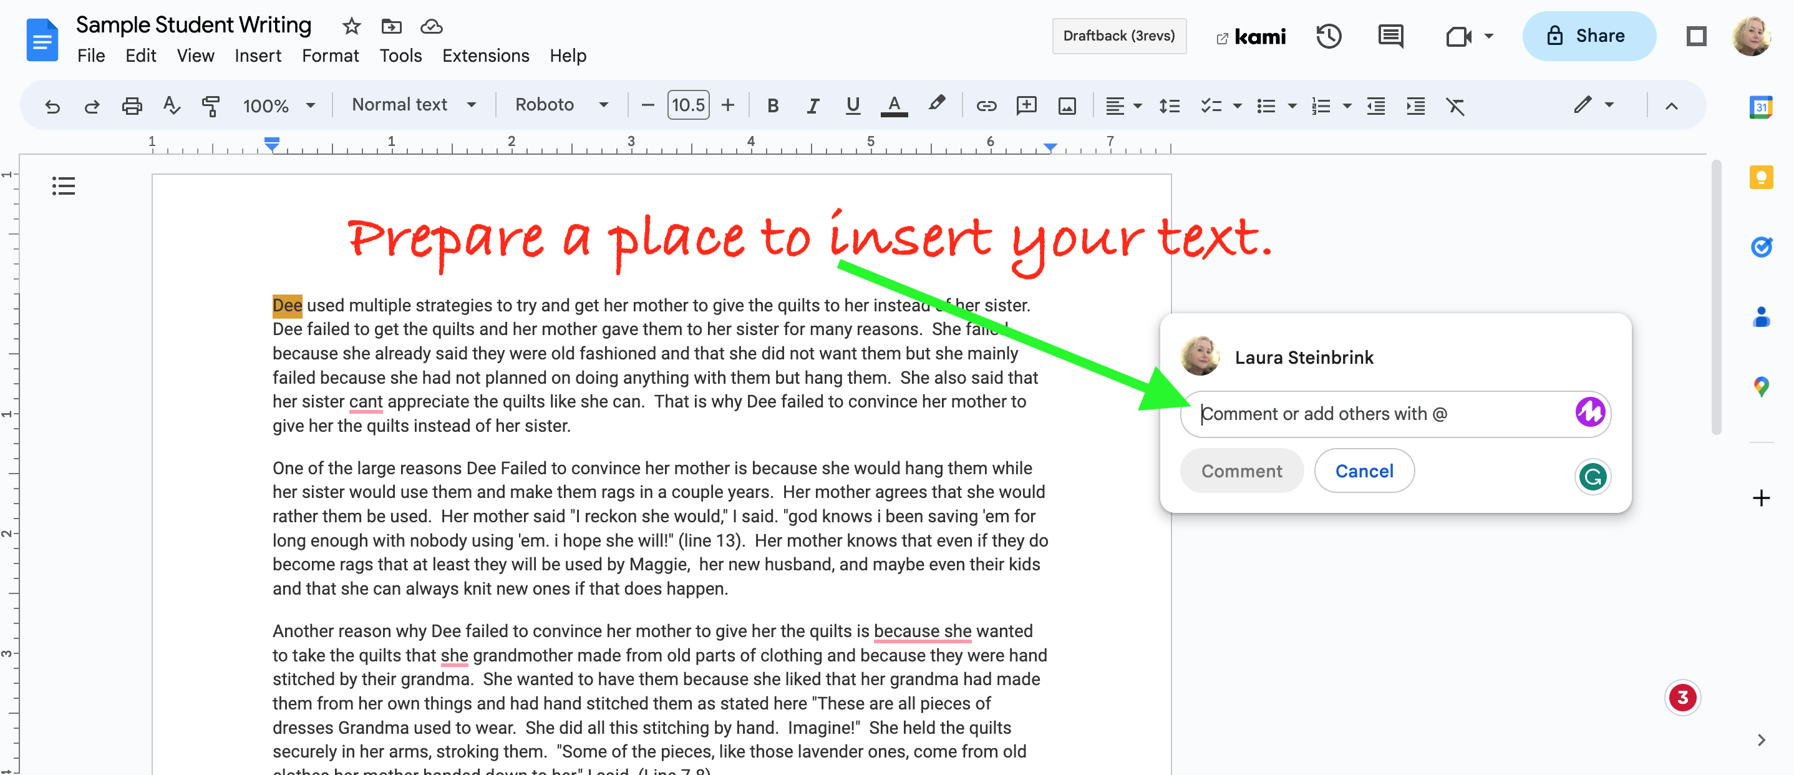Click the insert link icon
Viewport: 1794px width, 775px height.
pyautogui.click(x=986, y=105)
